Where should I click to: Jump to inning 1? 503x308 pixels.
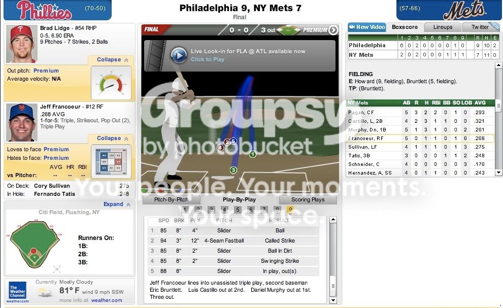point(184,210)
